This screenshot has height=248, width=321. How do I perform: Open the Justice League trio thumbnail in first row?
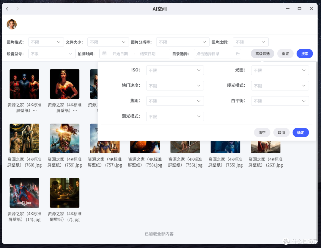pyautogui.click(x=24, y=84)
